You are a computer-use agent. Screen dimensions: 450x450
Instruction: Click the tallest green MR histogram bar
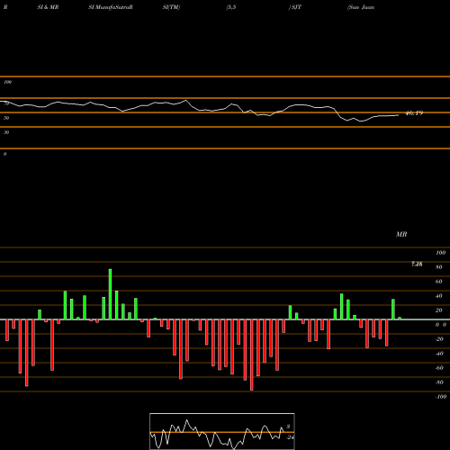tap(110, 294)
